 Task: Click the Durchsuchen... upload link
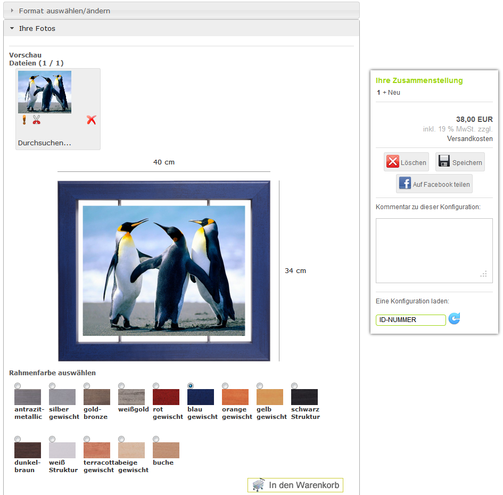(x=45, y=143)
